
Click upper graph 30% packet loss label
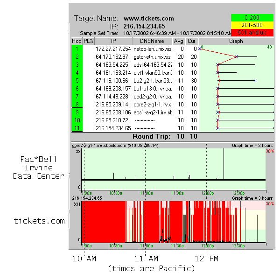pos(270,151)
